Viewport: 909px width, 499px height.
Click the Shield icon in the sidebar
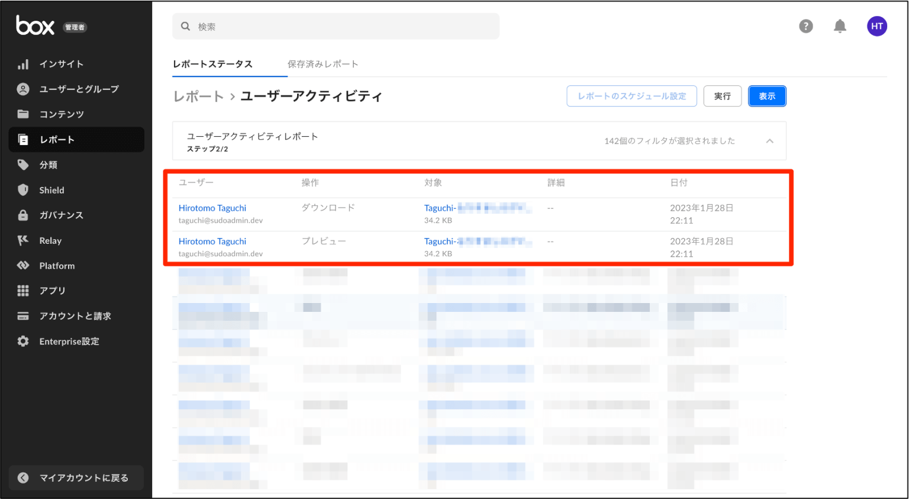pos(51,190)
